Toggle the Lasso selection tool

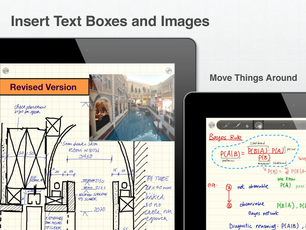pyautogui.click(x=258, y=125)
